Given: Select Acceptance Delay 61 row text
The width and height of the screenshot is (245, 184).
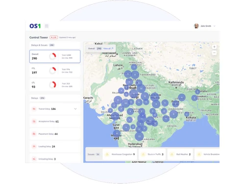Looking at the screenshot, I should (49, 121).
